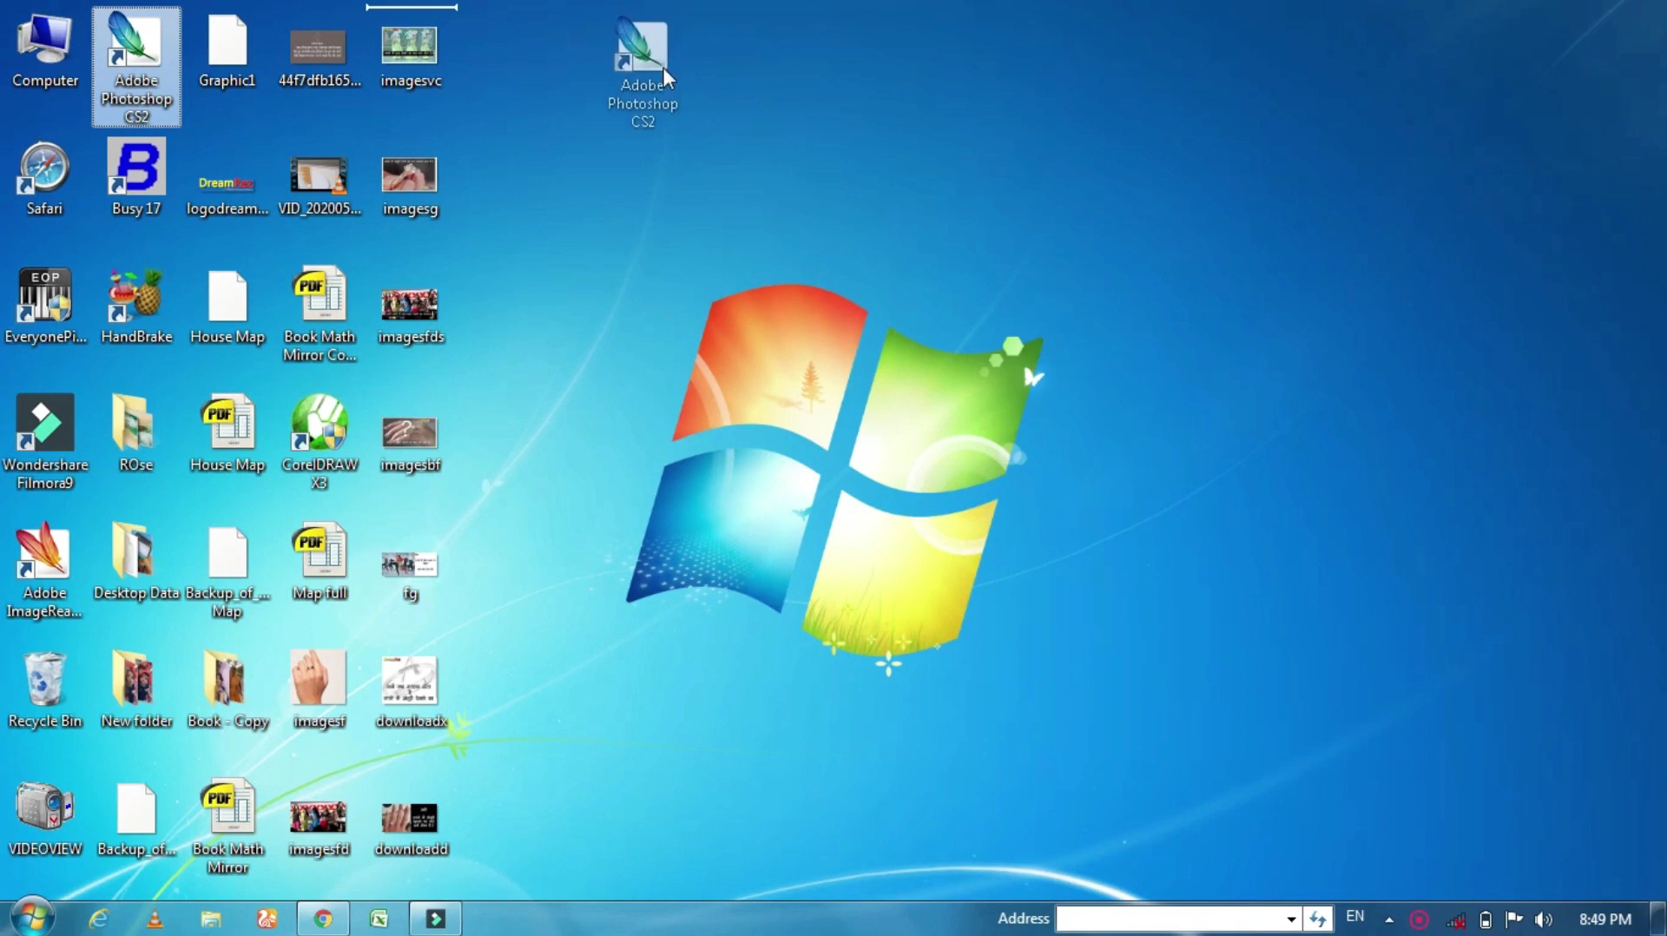Select the downloadd picture thumbnail
1667x936 pixels.
pyautogui.click(x=411, y=829)
